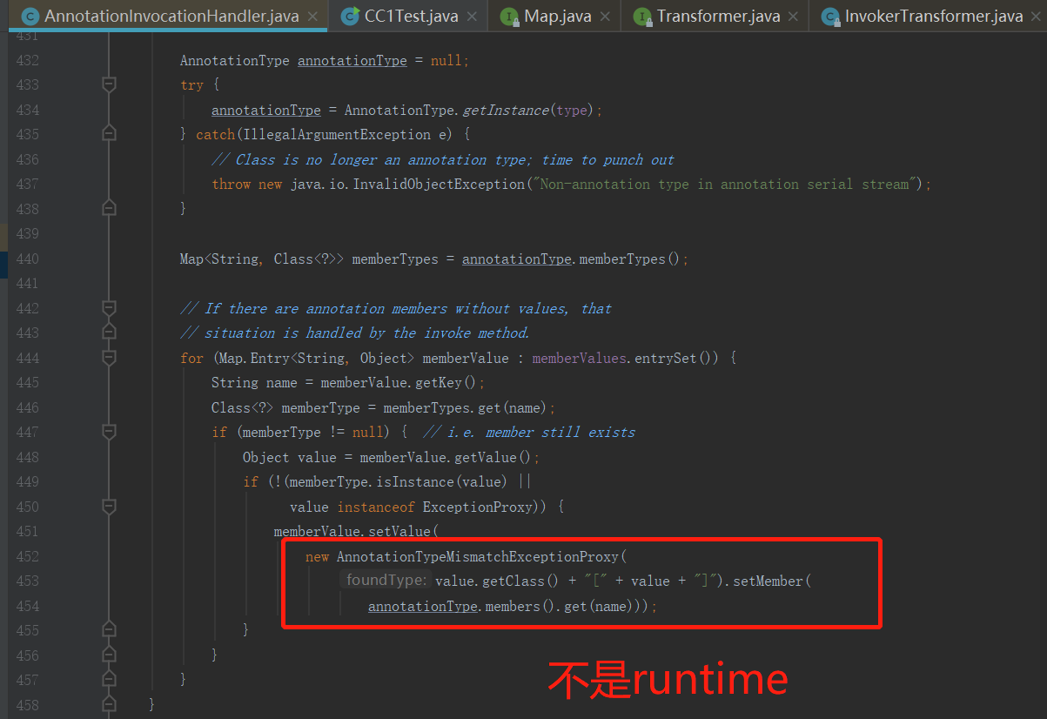
Task: Click the class icon on InvokerTransformer.java tab
Action: point(829,17)
